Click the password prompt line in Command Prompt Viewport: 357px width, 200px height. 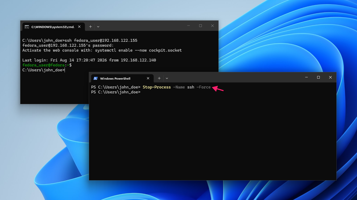(x=68, y=45)
